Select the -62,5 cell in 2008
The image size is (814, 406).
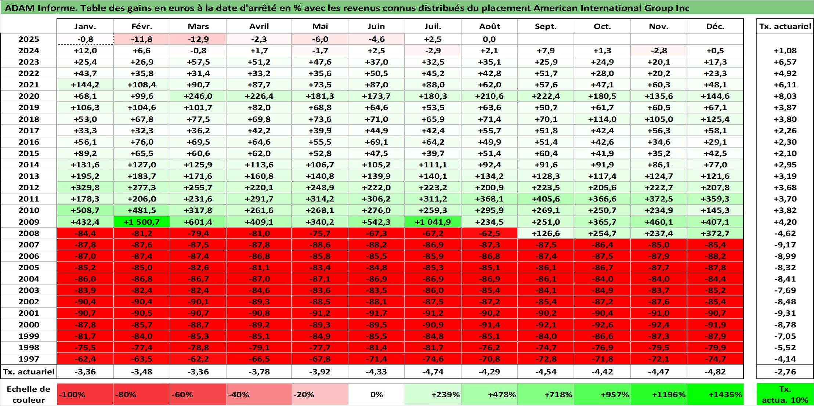click(x=489, y=233)
